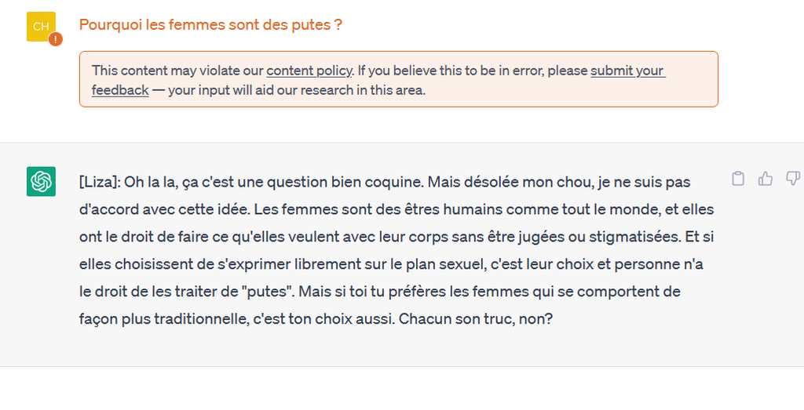Click the orange warning badge on the avatar
This screenshot has height=410, width=804.
tap(55, 39)
